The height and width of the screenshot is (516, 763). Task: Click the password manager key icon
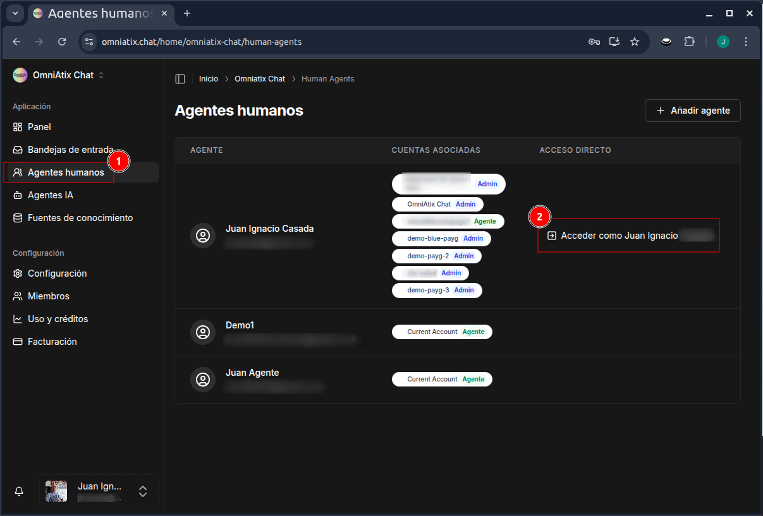pyautogui.click(x=594, y=42)
